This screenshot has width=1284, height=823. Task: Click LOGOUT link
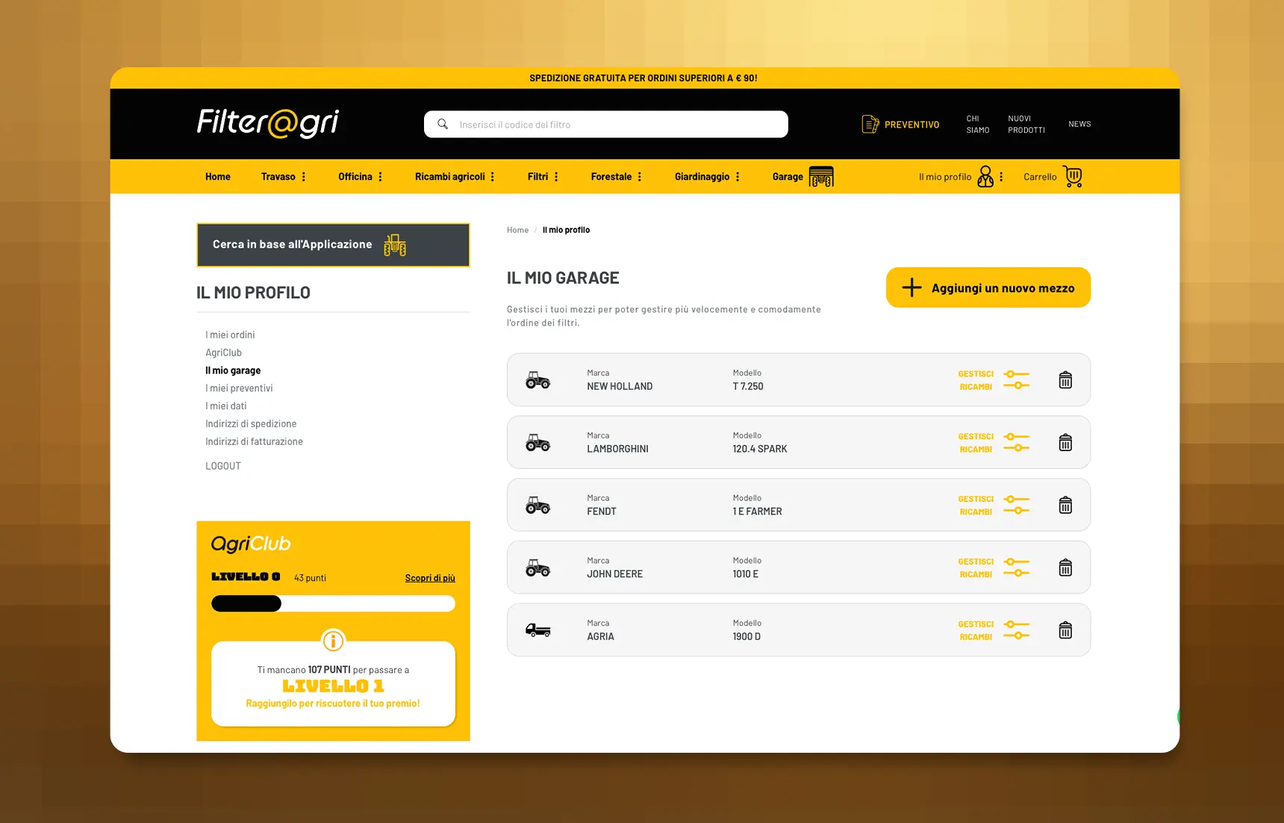tap(223, 466)
